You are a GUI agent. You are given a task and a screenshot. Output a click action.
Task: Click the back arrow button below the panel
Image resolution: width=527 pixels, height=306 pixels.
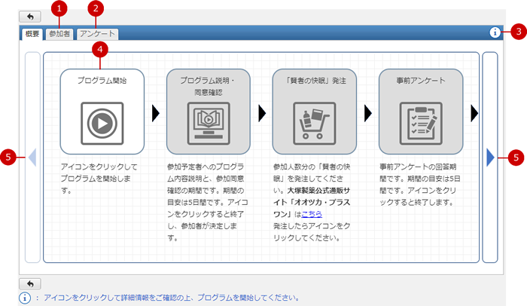click(29, 283)
